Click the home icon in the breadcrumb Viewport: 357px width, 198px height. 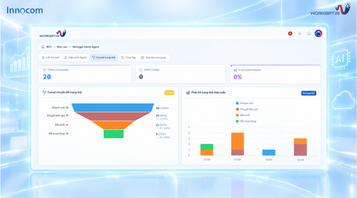[x=43, y=47]
